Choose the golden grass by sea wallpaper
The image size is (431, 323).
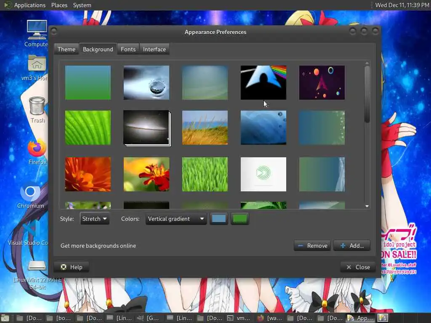click(x=205, y=127)
